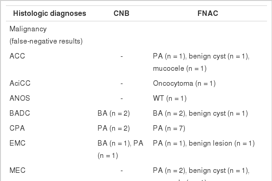Click the false-negative results subheading text
This screenshot has width=272, height=181.
tap(46, 41)
